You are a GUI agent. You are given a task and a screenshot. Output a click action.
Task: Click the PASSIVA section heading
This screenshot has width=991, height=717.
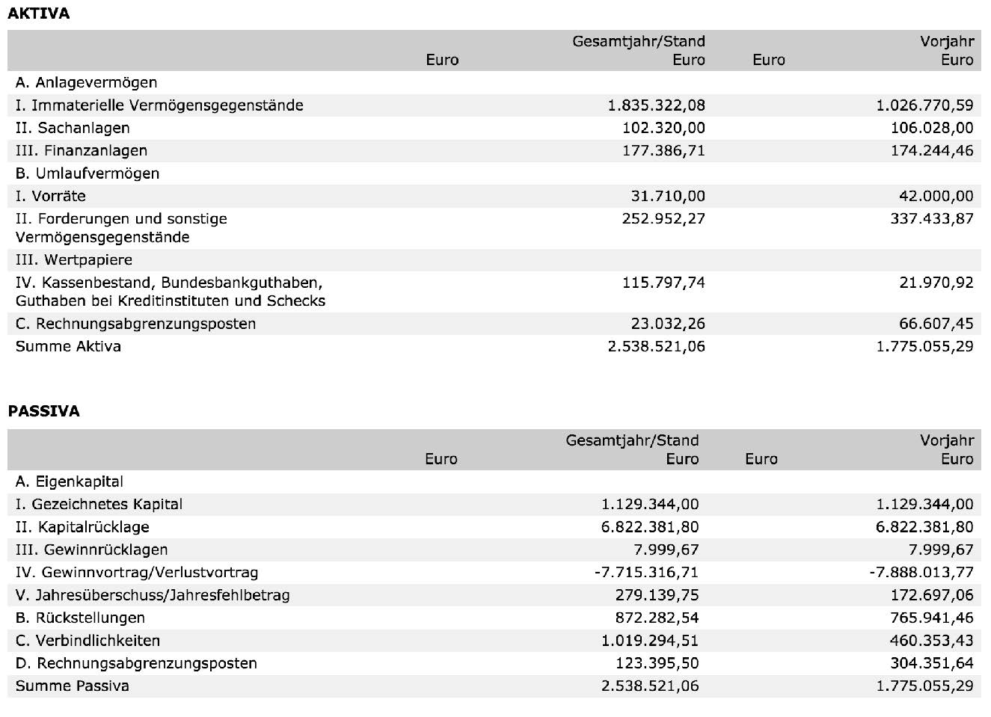43,411
